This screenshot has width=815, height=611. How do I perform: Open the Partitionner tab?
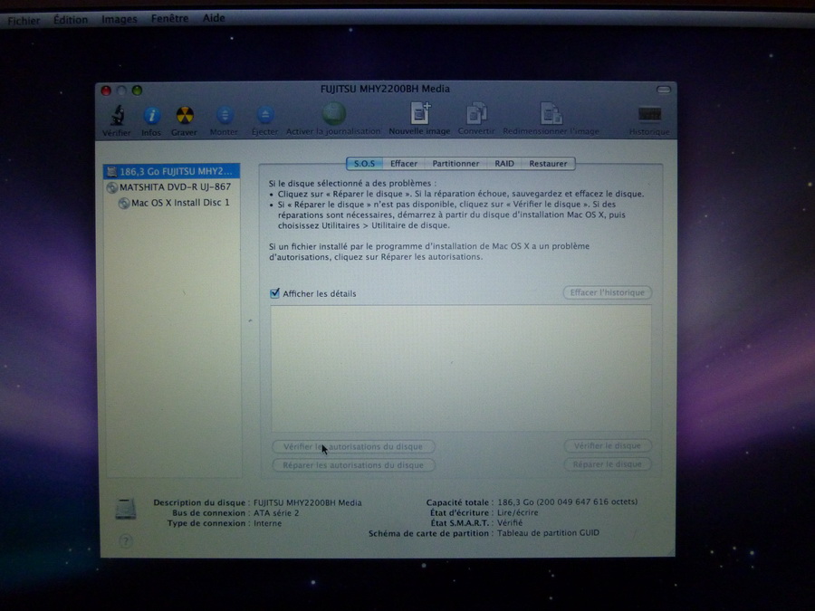(455, 164)
